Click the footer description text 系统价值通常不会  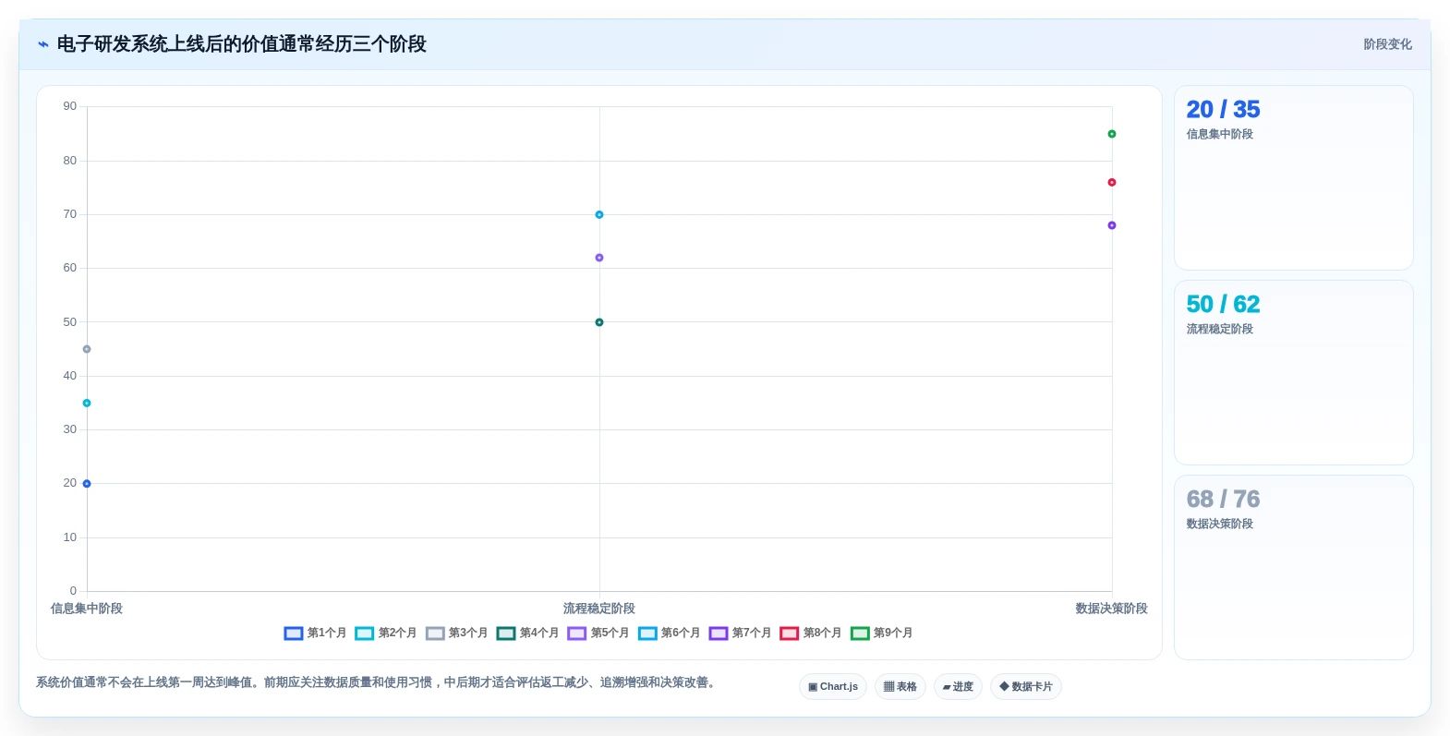(376, 682)
